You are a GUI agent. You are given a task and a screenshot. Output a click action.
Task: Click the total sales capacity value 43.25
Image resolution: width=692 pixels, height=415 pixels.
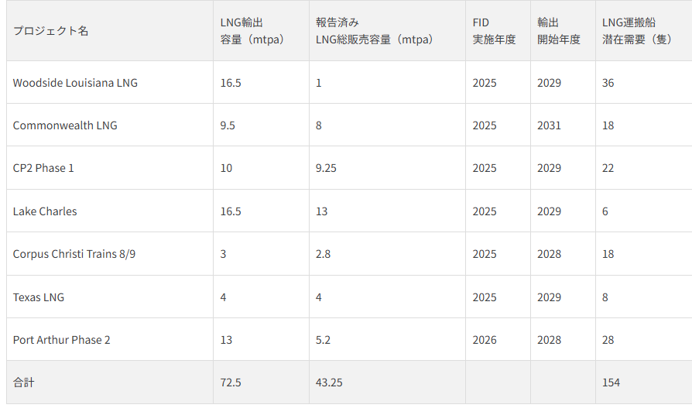pyautogui.click(x=330, y=382)
